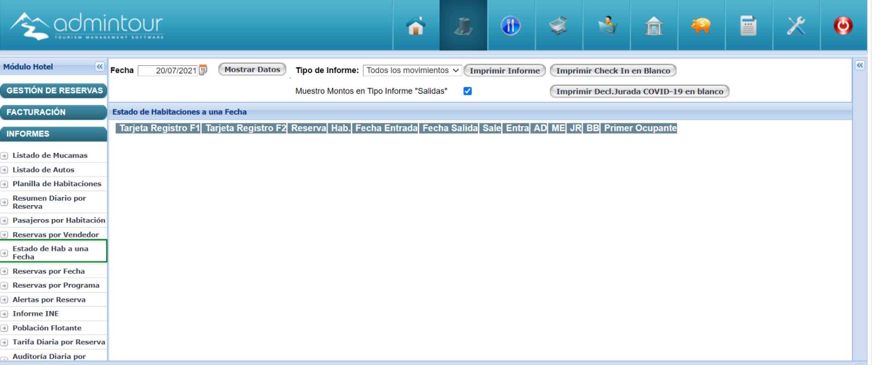Click the Fecha date input field
Screen dimensions: 872x365
(168, 71)
